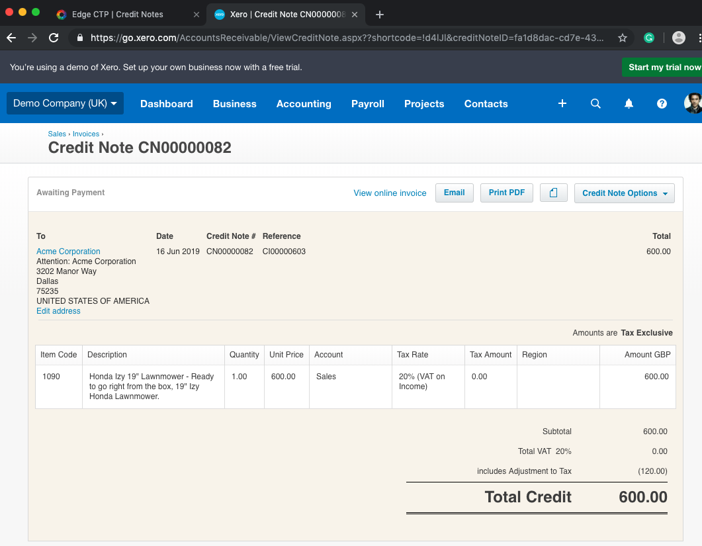Open the Demo Company (UK) dropdown
Viewport: 702px width, 546px height.
[64, 103]
